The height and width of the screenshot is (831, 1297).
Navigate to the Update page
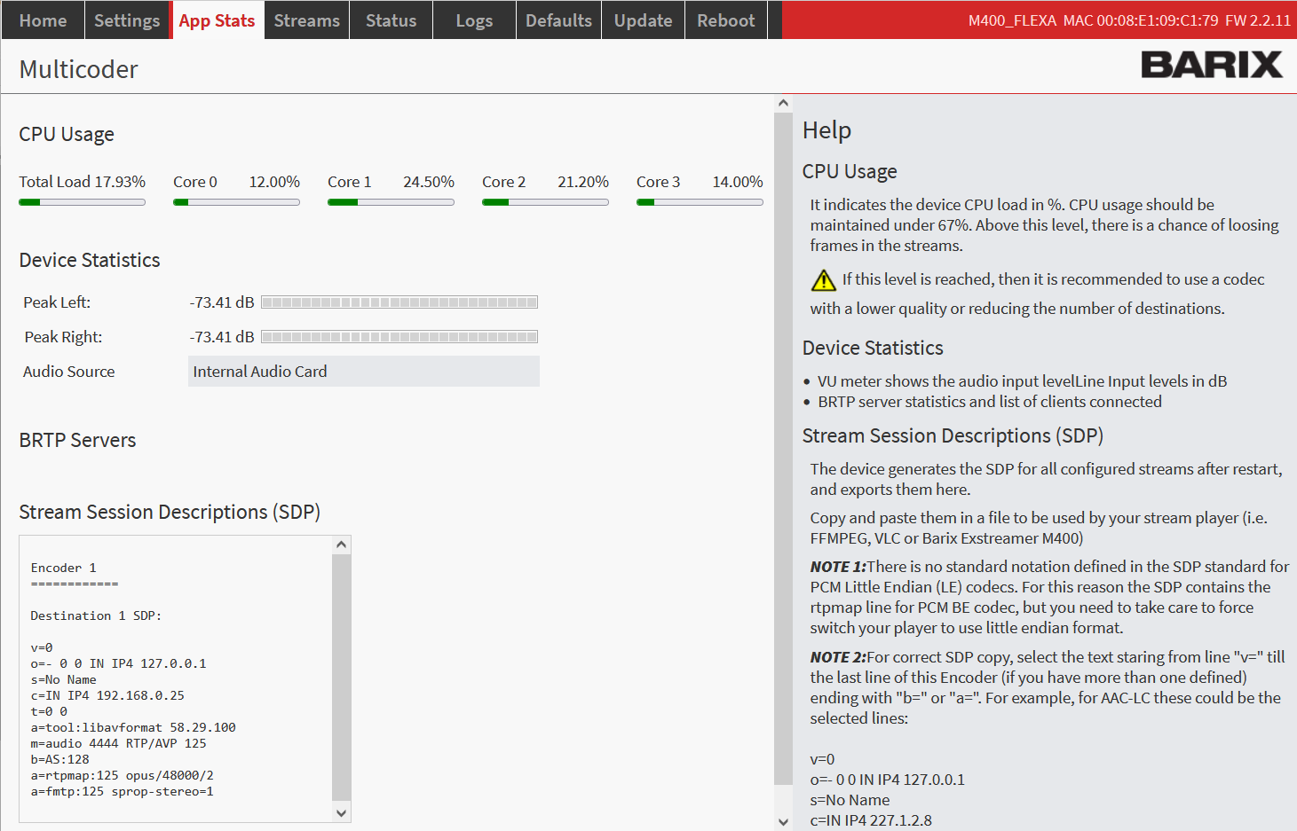pos(643,20)
